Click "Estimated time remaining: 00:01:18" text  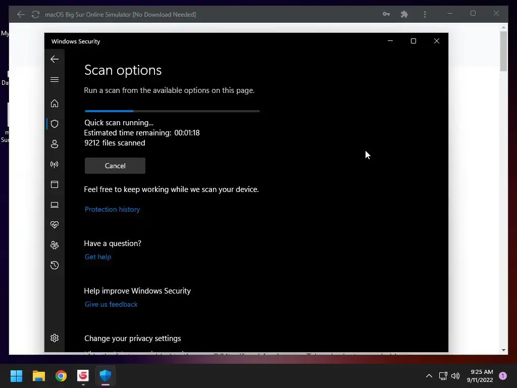[142, 133]
